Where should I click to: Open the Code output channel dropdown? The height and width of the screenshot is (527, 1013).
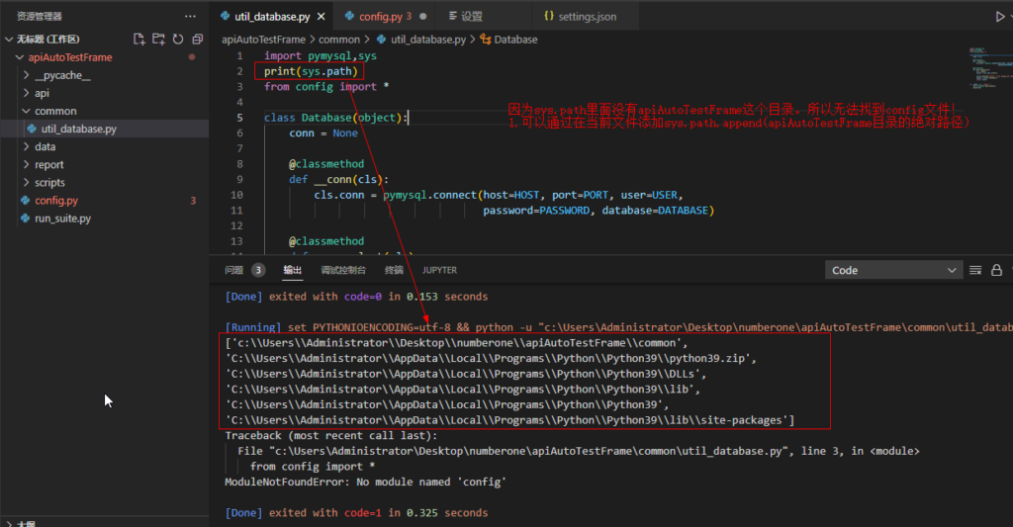coord(894,270)
